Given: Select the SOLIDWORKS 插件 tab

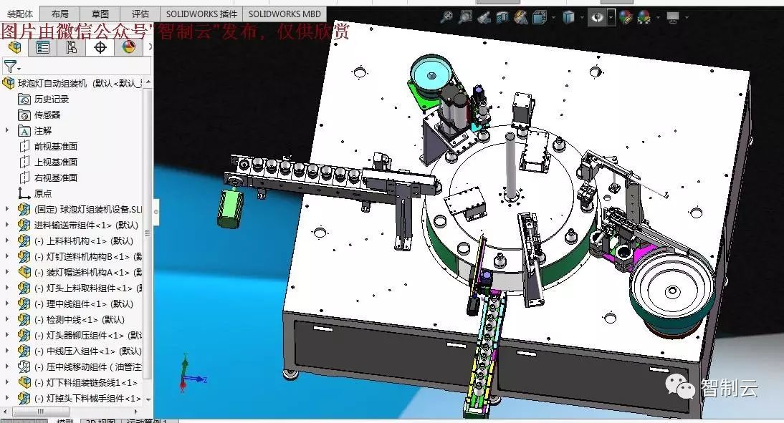Looking at the screenshot, I should (201, 14).
